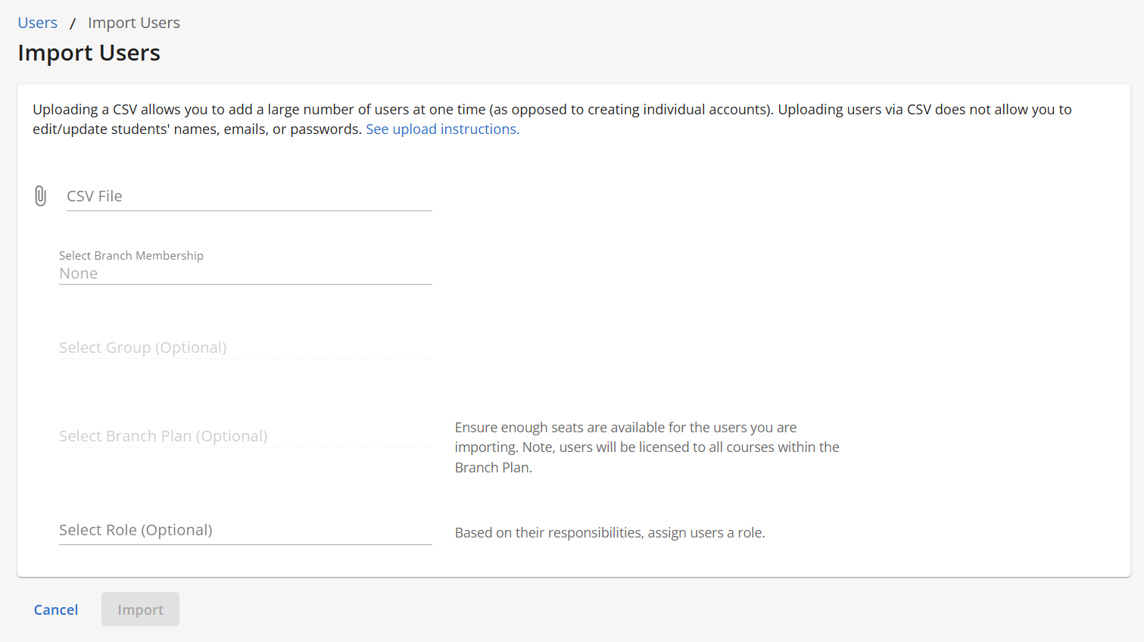
Task: Expand the Select Group (Optional) dropdown
Action: pos(245,347)
